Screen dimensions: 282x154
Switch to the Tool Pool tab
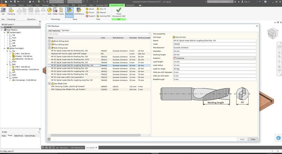tap(65, 30)
